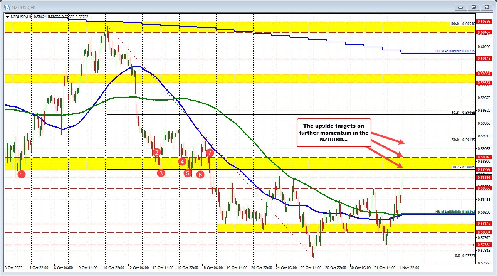Select red circle marker 1 on the chart
Screen dimensions: 497x276
(22, 174)
